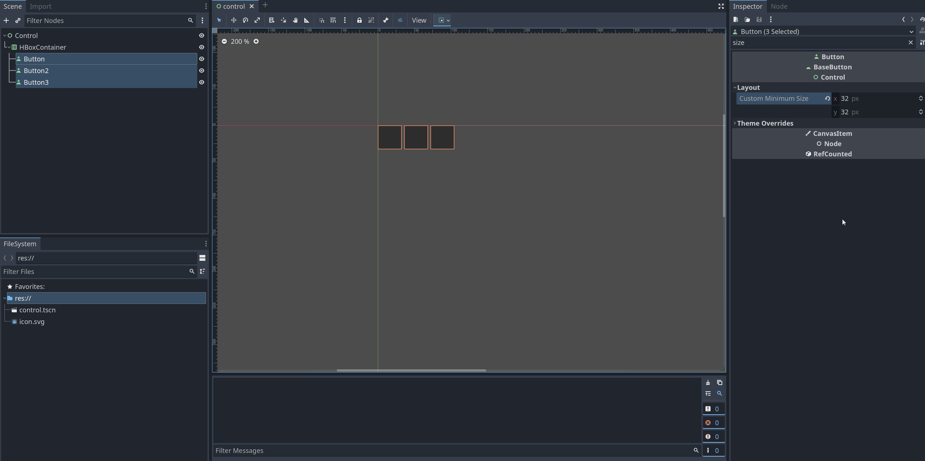The width and height of the screenshot is (925, 461).
Task: Select the Ruler Mode tool
Action: tap(307, 20)
